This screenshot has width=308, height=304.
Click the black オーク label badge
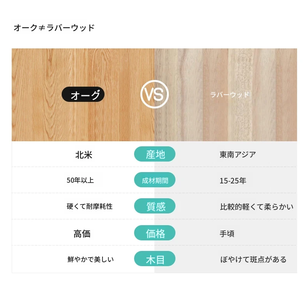[83, 94]
